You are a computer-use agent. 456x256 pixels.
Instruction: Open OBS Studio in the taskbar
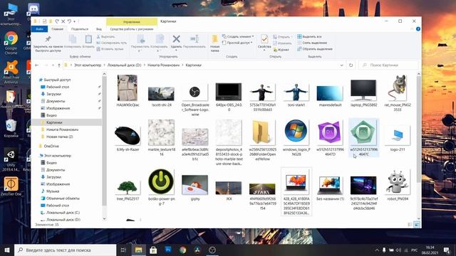tap(212, 250)
